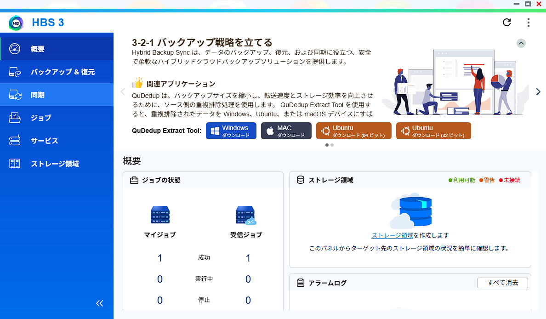Open the ストレージ領域 menu item
Image resolution: width=546 pixels, height=319 pixels.
[x=57, y=164]
